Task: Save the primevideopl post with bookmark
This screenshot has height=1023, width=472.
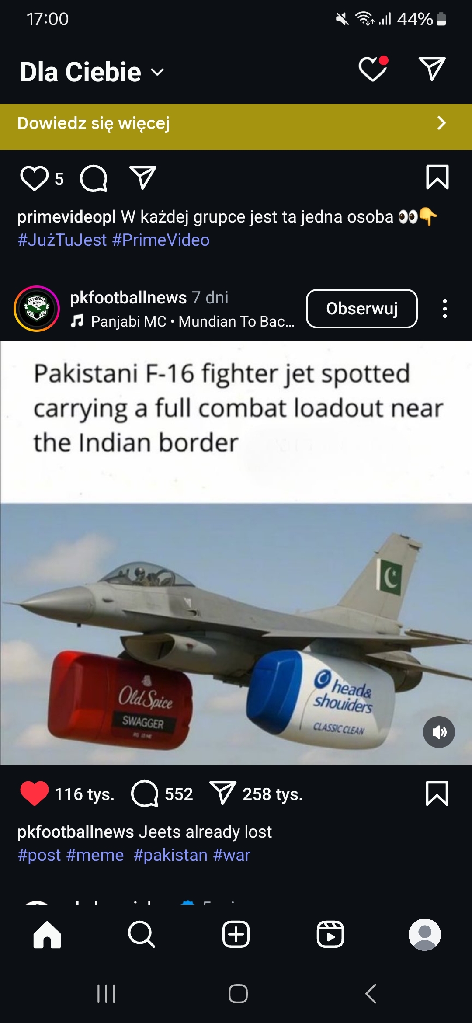Action: click(437, 177)
